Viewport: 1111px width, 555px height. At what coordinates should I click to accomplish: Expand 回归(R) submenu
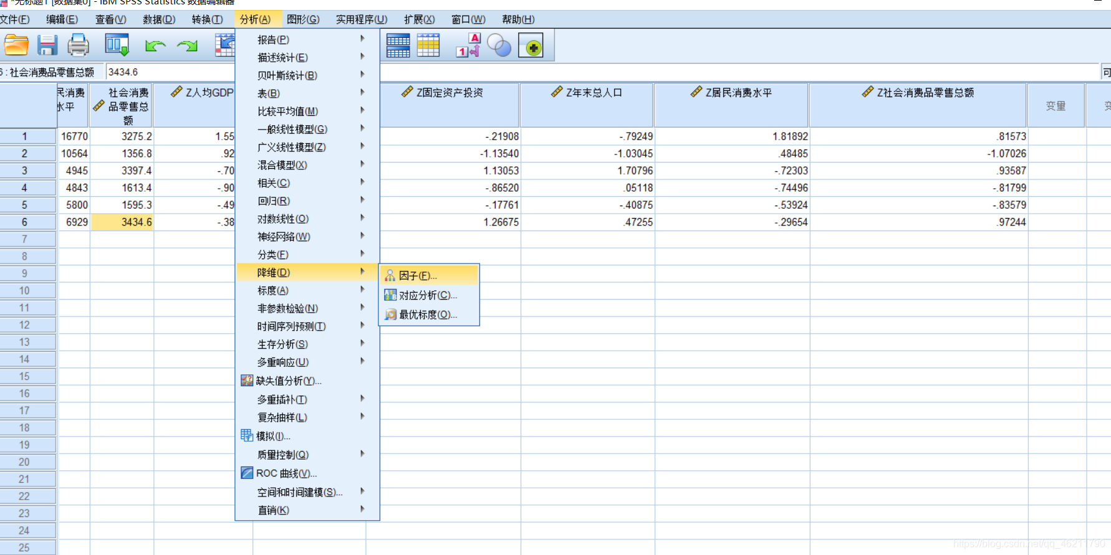point(307,201)
